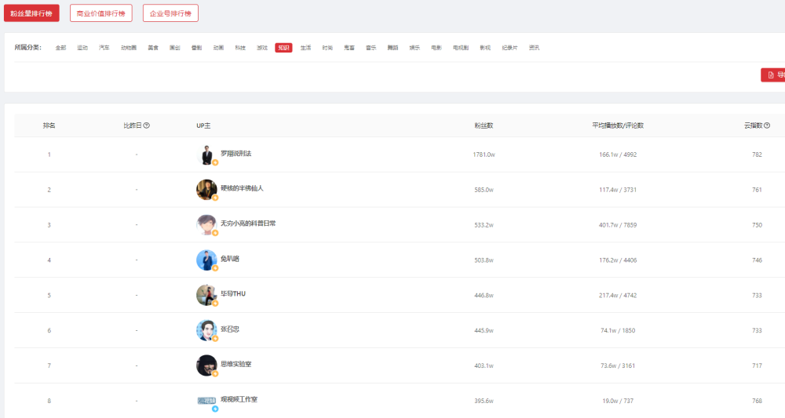This screenshot has height=418, width=785.
Task: Click the help icon next to 比昨日
Action: [147, 125]
